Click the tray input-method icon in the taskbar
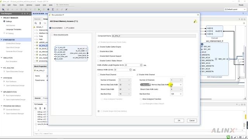This screenshot has width=248, height=139. coord(228,137)
